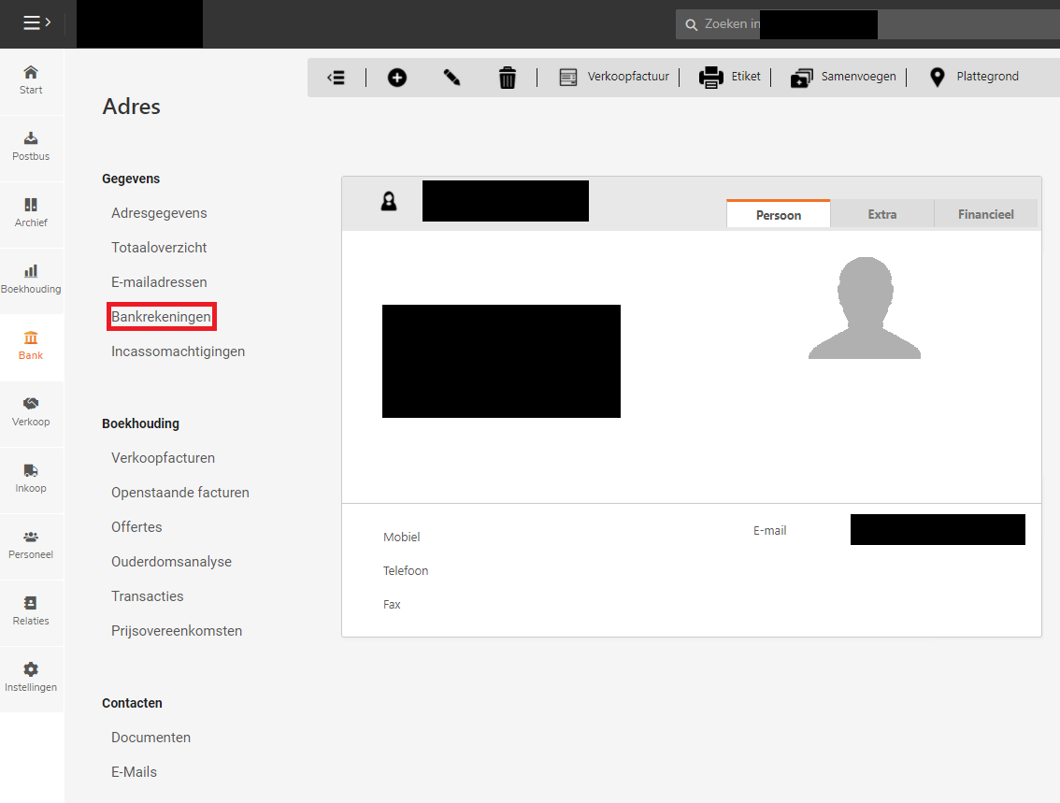Click the profile silhouette picture

[x=864, y=308]
